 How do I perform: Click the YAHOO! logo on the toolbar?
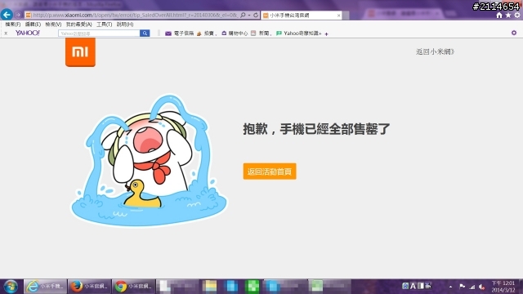point(28,33)
